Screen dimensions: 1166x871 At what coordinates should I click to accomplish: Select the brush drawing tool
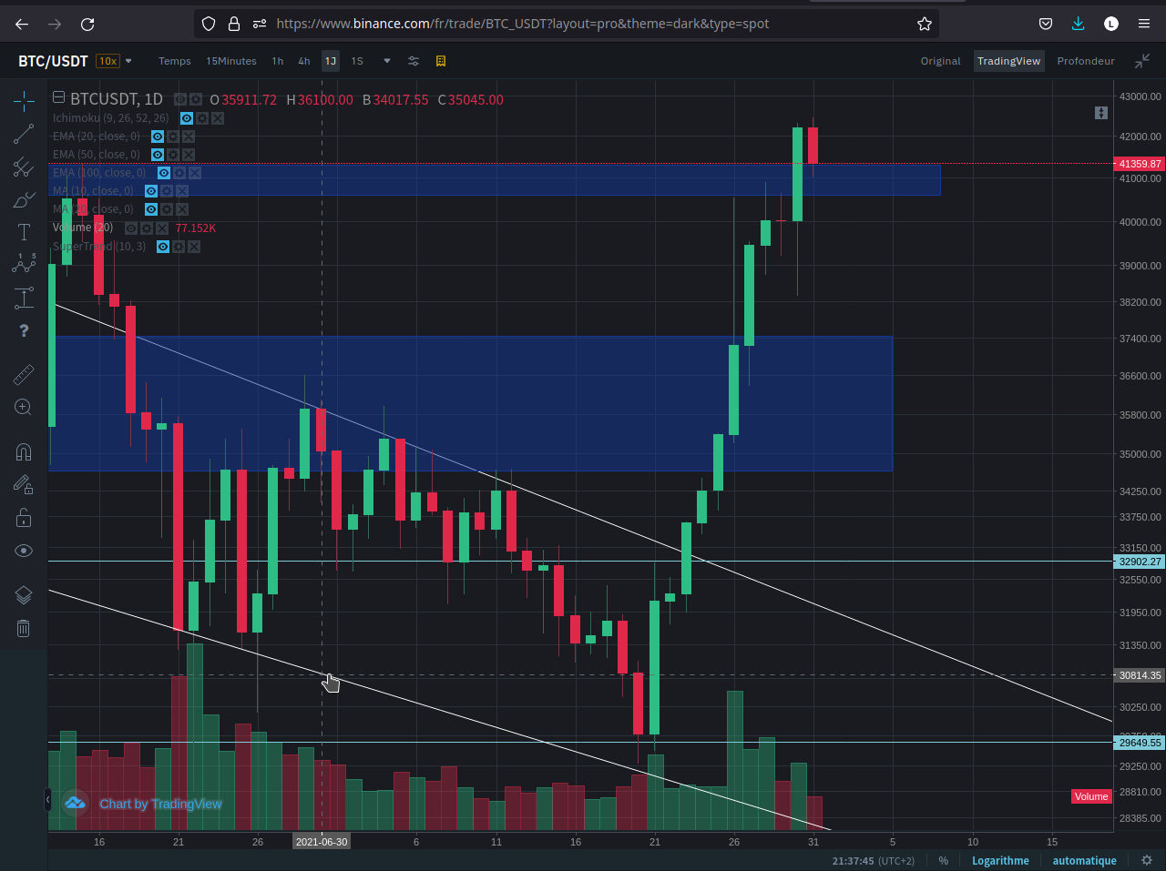[24, 200]
